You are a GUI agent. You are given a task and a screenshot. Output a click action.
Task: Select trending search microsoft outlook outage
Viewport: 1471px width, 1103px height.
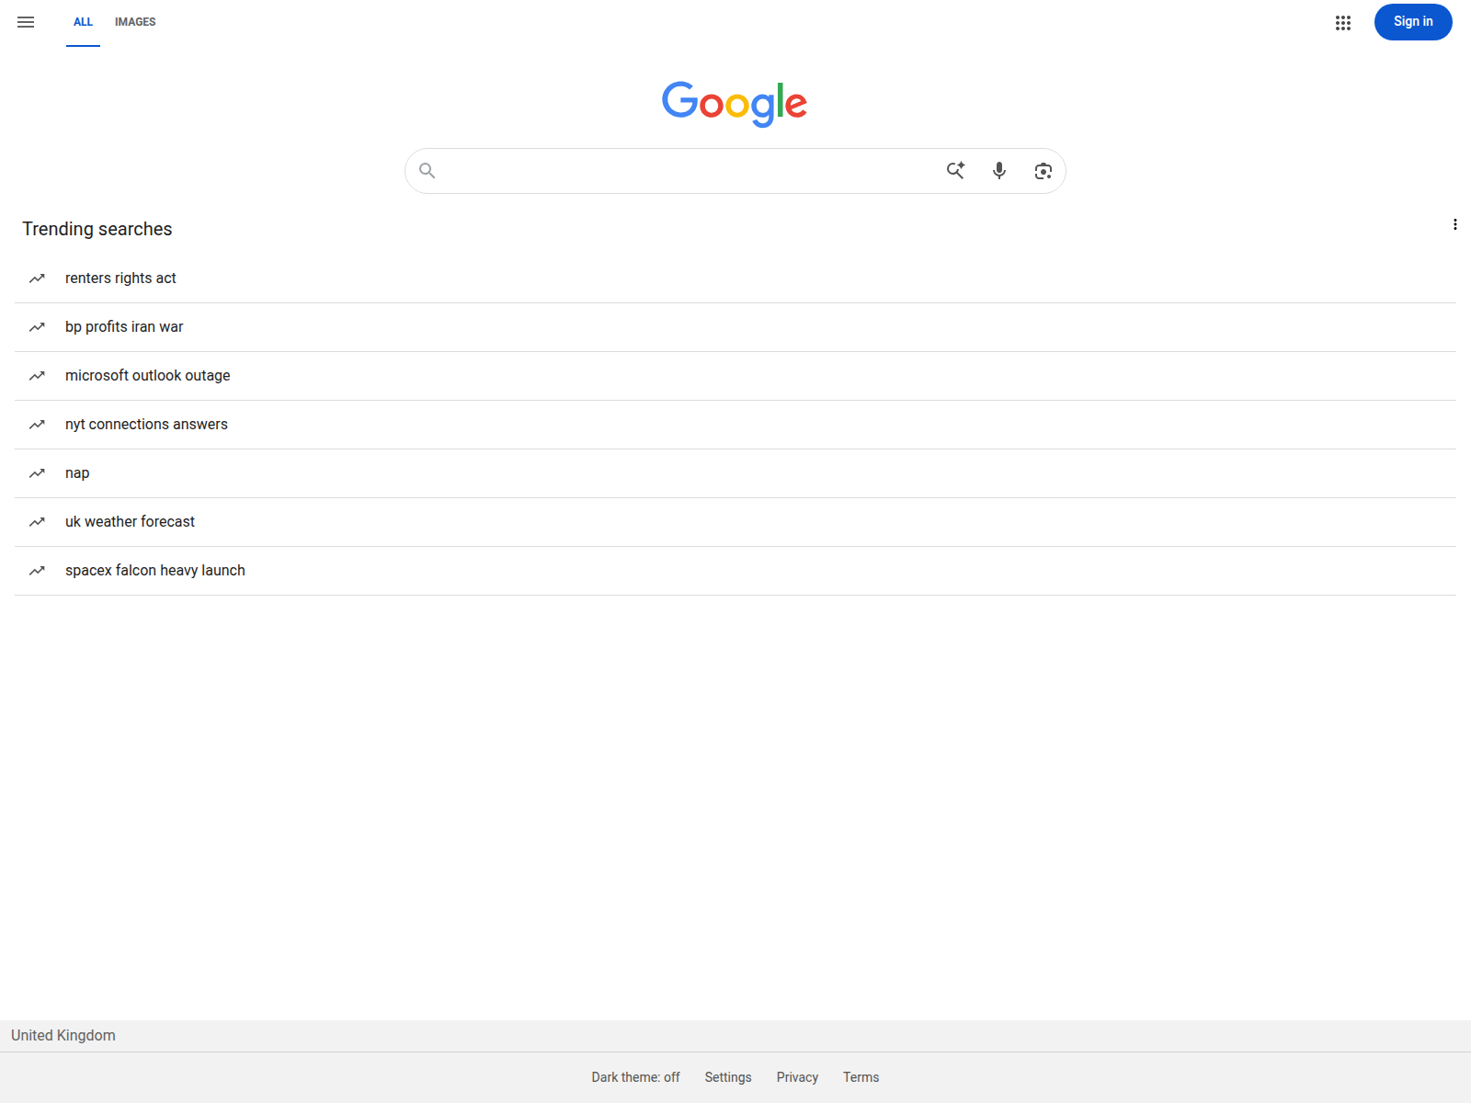click(x=735, y=376)
